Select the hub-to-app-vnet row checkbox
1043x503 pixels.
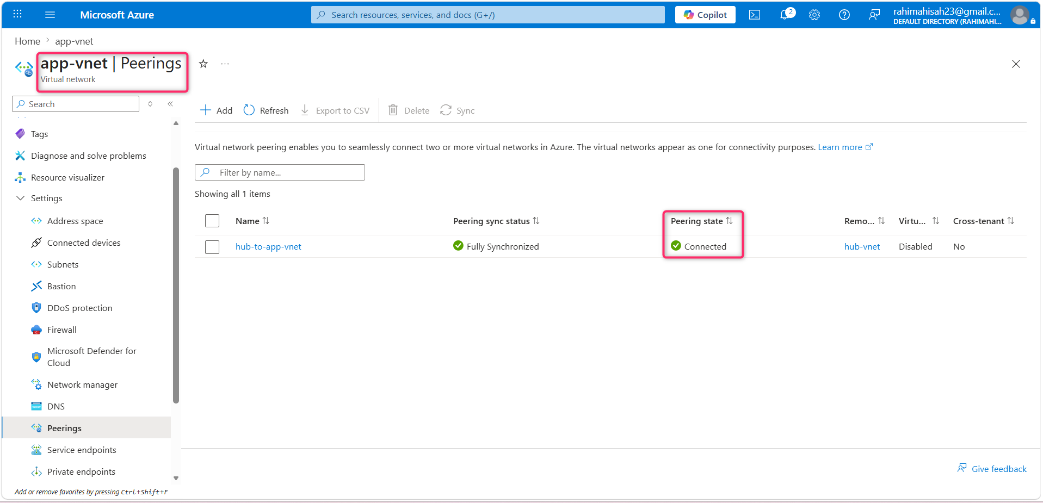(x=212, y=247)
